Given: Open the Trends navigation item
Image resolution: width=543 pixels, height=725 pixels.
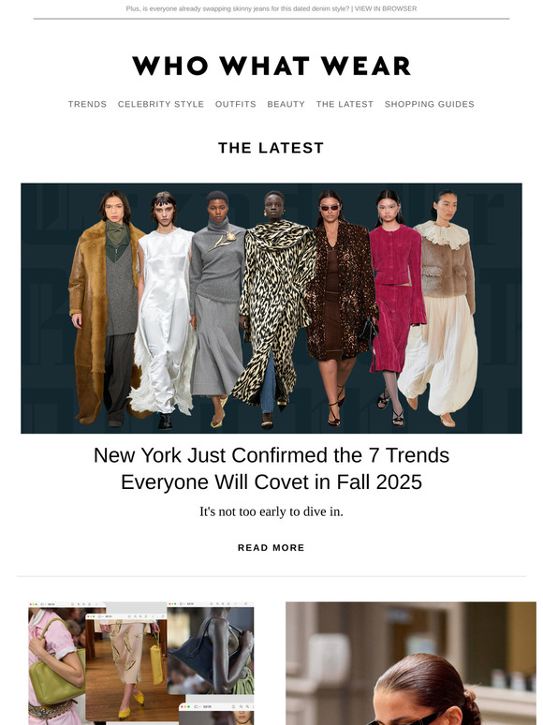Looking at the screenshot, I should pos(87,104).
